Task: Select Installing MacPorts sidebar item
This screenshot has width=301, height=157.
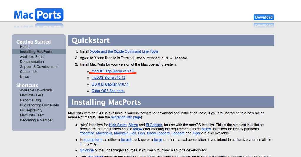Action: [36, 52]
